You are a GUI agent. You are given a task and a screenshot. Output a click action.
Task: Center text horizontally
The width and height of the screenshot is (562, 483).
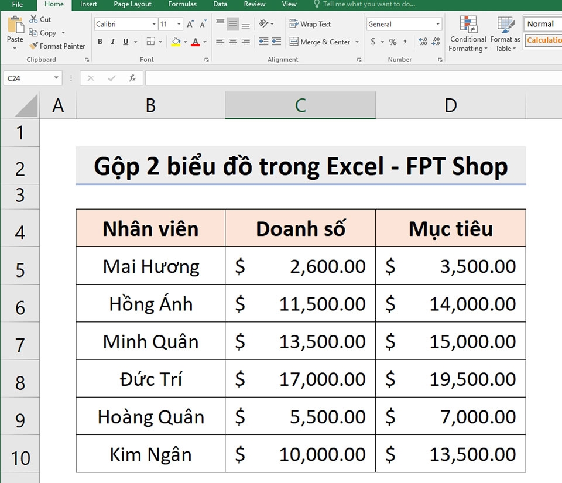coord(233,42)
